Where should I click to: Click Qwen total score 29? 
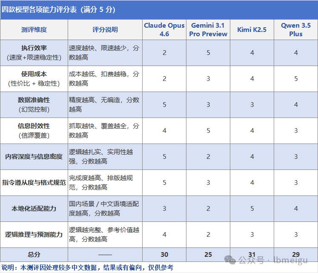click(x=296, y=255)
